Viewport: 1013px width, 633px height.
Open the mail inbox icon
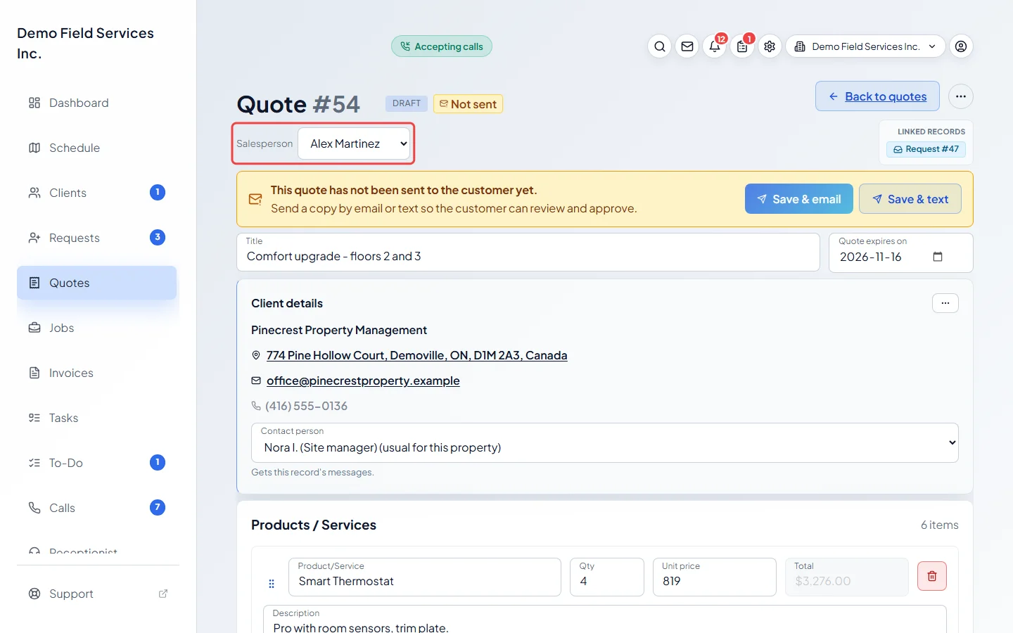(687, 46)
